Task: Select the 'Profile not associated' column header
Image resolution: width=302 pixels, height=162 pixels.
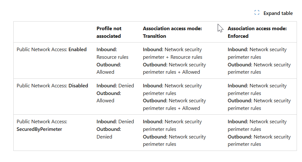Action: [x=109, y=32]
